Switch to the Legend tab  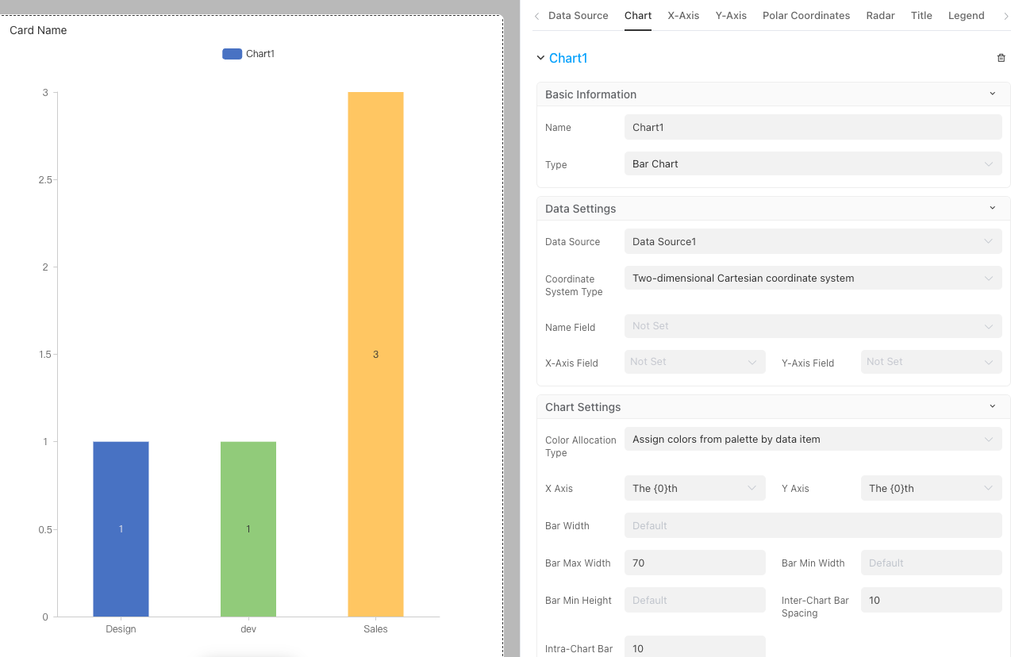[x=966, y=16]
